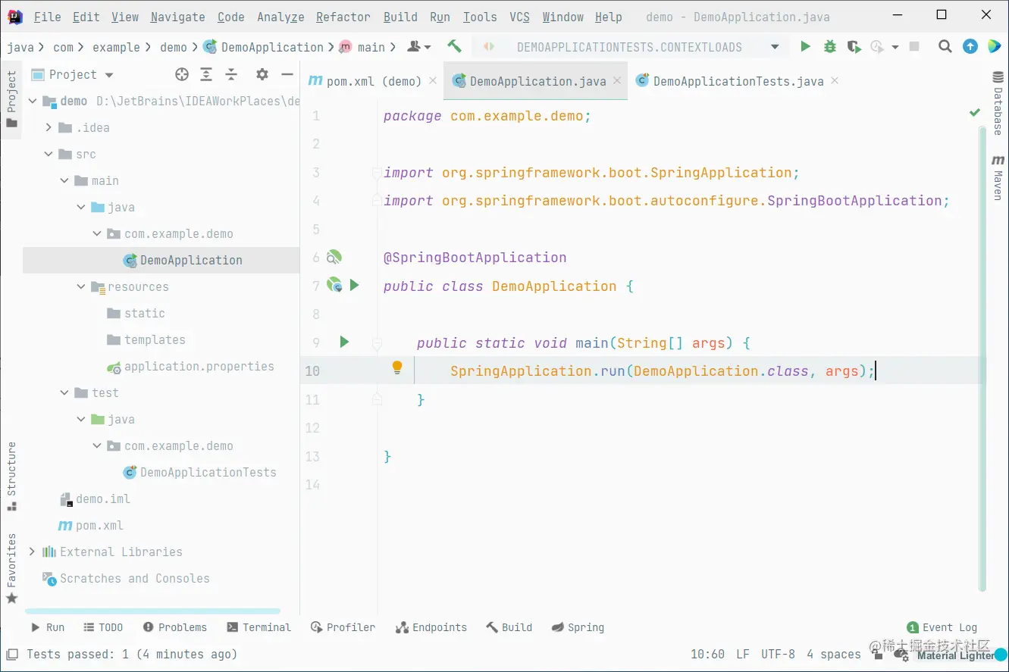The height and width of the screenshot is (672, 1009).
Task: Click the Project panel horizontal scrollbar
Action: point(152,611)
